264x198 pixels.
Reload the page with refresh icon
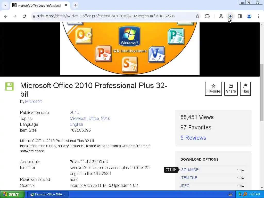click(x=24, y=16)
